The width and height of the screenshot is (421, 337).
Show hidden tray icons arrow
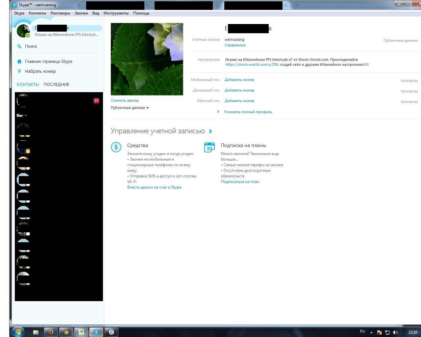coord(371,332)
